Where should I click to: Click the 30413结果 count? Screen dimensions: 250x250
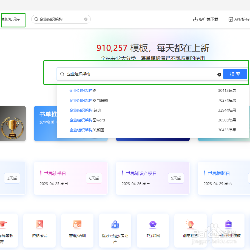tap(227, 90)
